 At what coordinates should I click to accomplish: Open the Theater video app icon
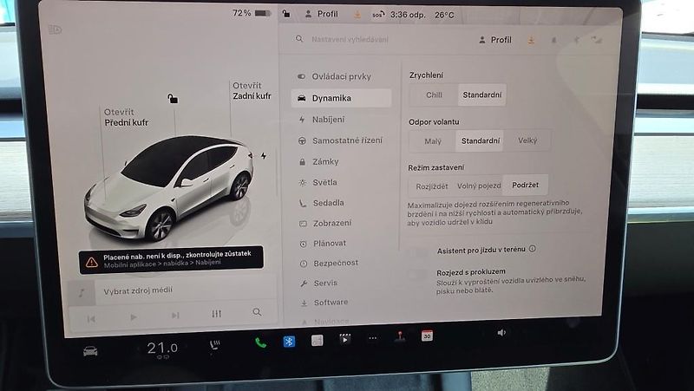(x=344, y=339)
